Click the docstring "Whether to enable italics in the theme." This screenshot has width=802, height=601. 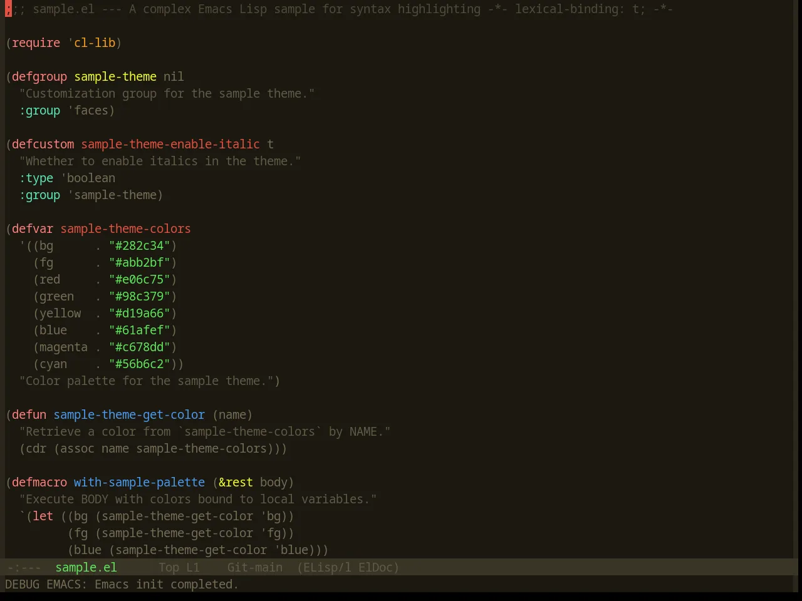160,161
